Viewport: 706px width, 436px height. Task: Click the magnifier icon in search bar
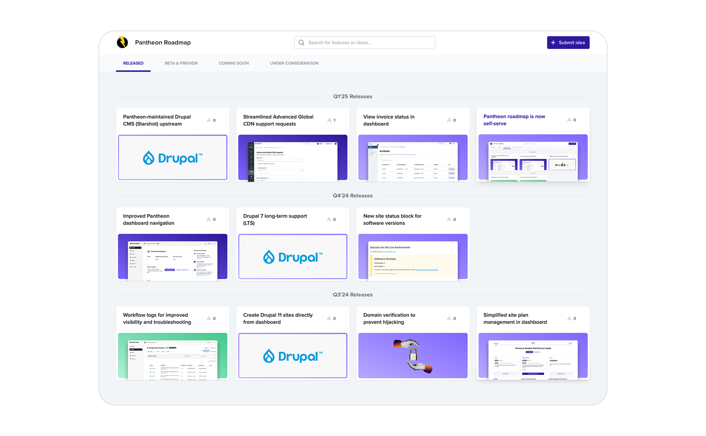(x=301, y=43)
